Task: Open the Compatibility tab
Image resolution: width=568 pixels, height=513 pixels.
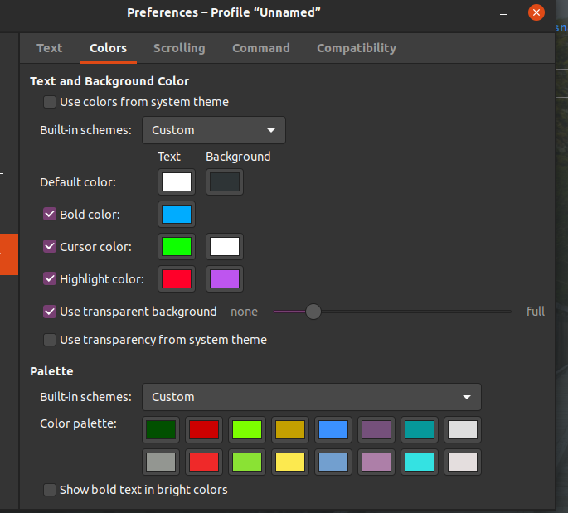Action: pos(357,48)
